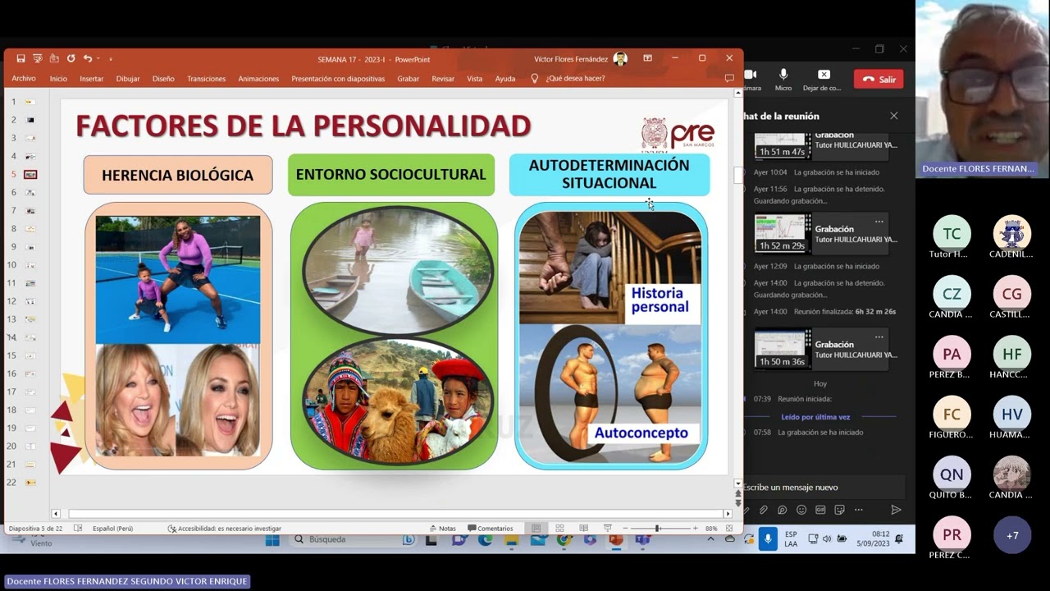This screenshot has height=591, width=1050.
Task: Click Víctor Flores Fernández account picture
Action: point(620,59)
